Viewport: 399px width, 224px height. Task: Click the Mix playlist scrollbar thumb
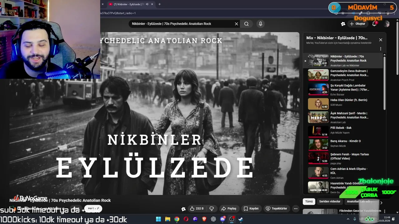tap(384, 83)
